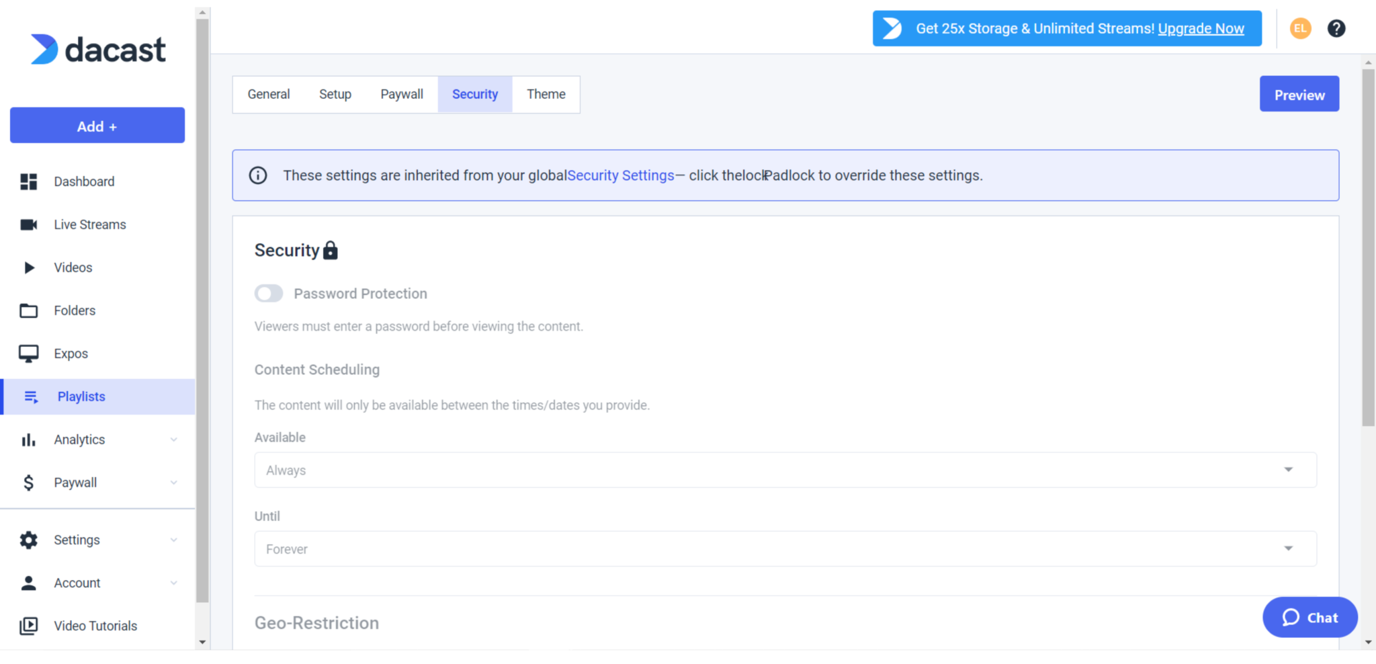The height and width of the screenshot is (664, 1376).
Task: Enable Password Protection
Action: tap(268, 293)
